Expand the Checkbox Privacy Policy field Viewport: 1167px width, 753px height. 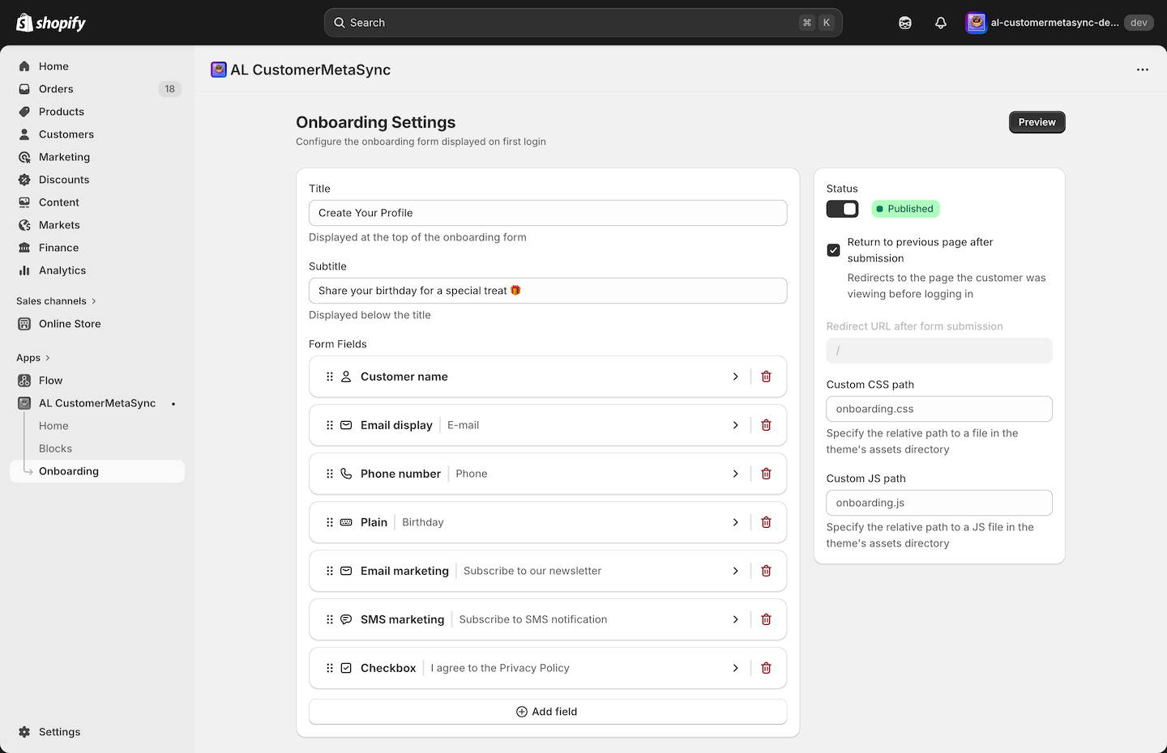[735, 668]
